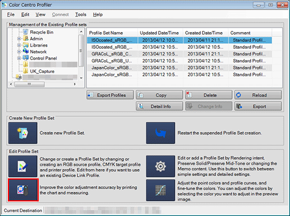290x216 pixels.
Task: Select the UK_Capture folder
Action: click(42, 71)
